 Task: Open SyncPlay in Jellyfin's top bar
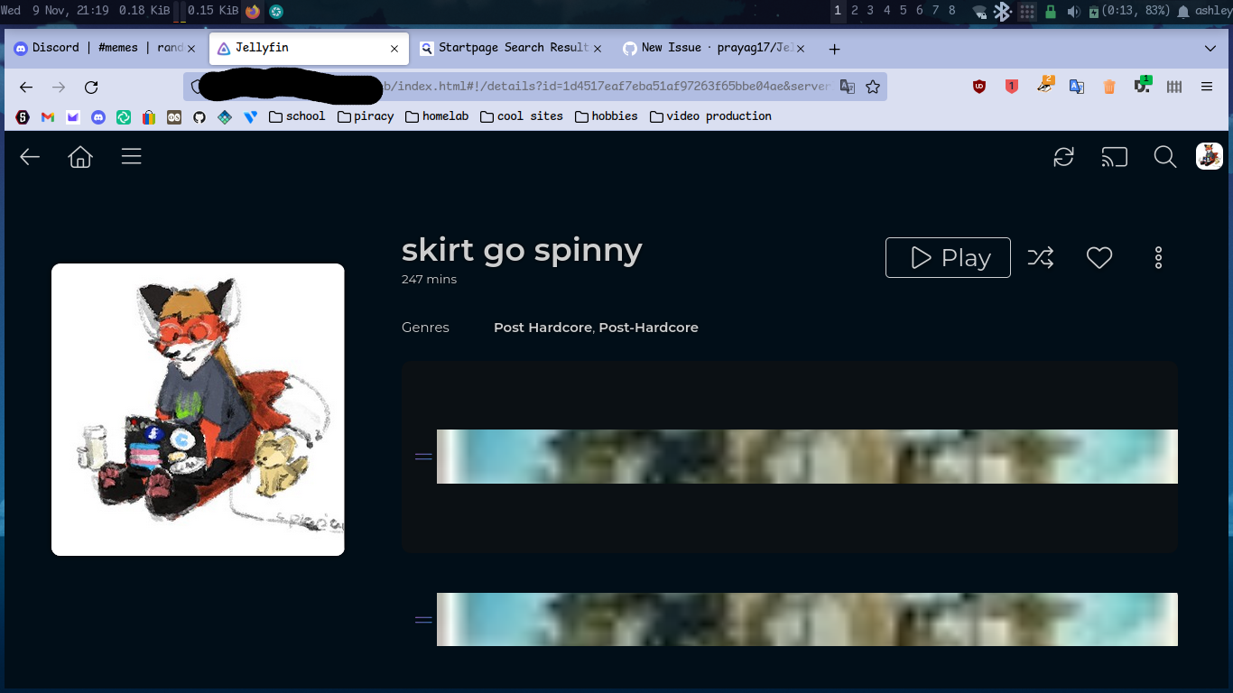tap(1063, 156)
